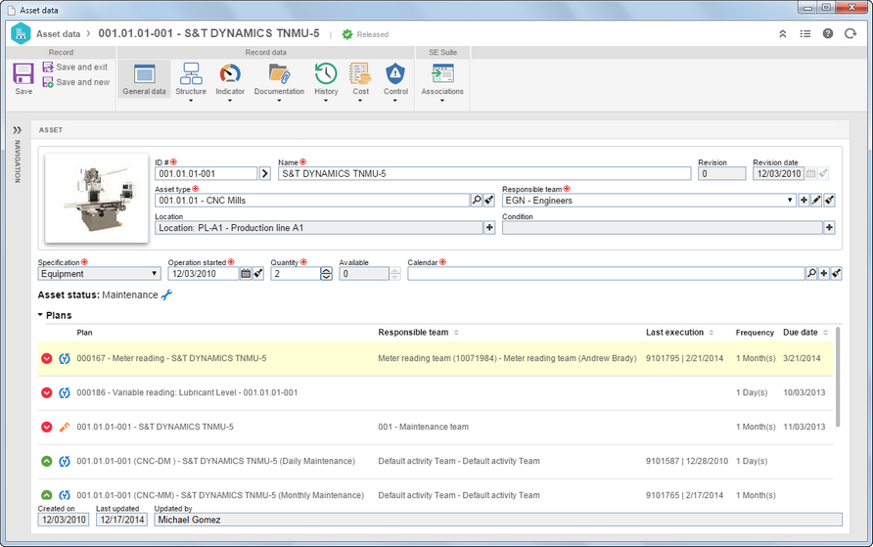The width and height of the screenshot is (873, 547).
Task: Click the SE Suite hexagon logo
Action: (x=21, y=33)
